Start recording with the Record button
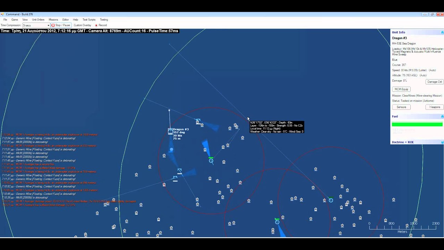444x250 pixels. click(x=101, y=25)
